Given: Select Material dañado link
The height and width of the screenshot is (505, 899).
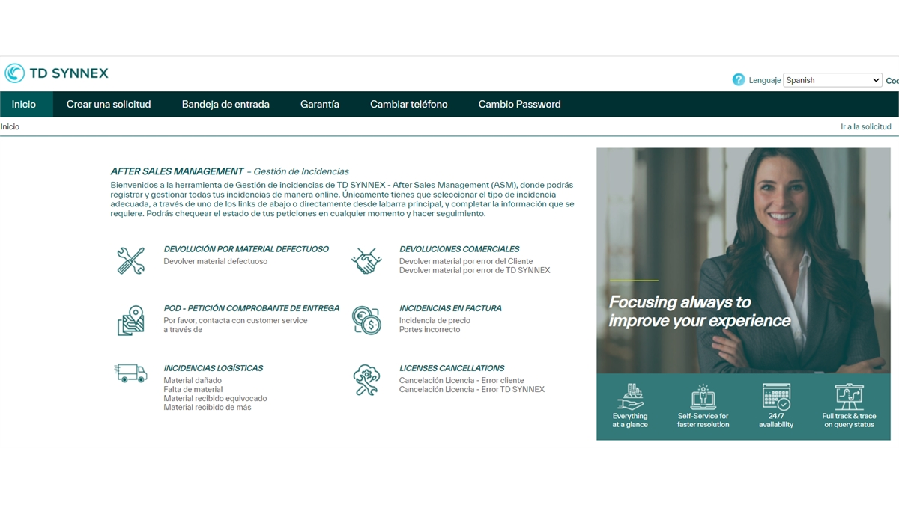Looking at the screenshot, I should [193, 380].
